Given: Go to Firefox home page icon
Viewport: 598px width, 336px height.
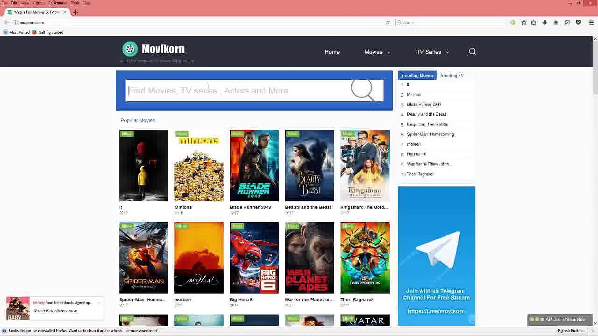Looking at the screenshot, I should [555, 22].
